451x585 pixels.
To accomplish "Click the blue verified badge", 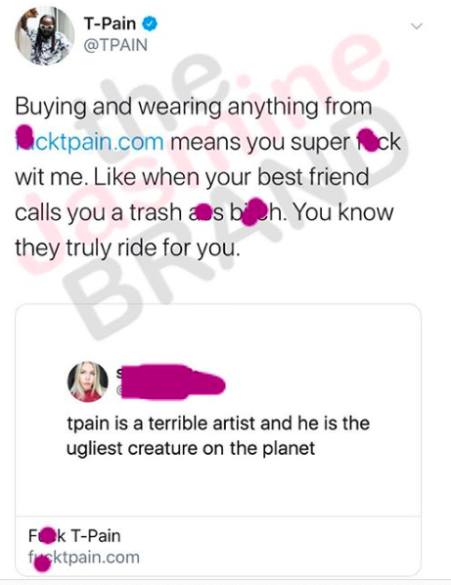I will (x=150, y=23).
